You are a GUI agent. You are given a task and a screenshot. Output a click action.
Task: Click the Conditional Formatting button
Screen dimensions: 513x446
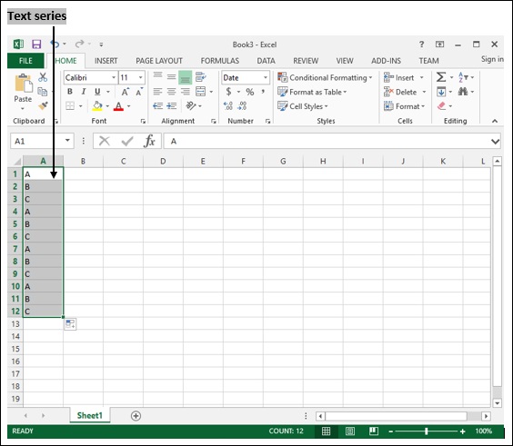click(x=325, y=78)
